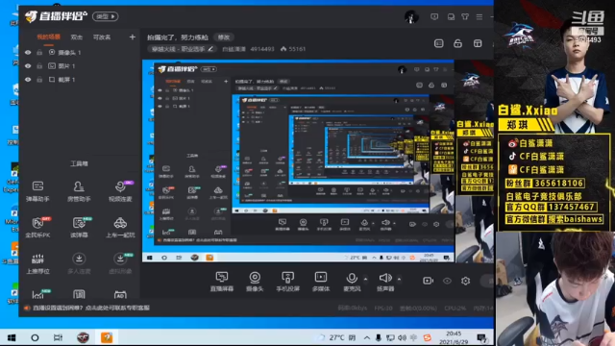The height and width of the screenshot is (346, 615).
Task: Open the 读弹幕 read-danmaku tool
Action: (79, 227)
